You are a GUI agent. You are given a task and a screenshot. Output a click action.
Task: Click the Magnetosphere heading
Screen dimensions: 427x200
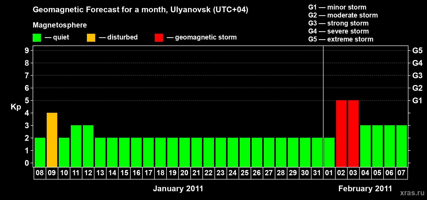pyautogui.click(x=60, y=25)
